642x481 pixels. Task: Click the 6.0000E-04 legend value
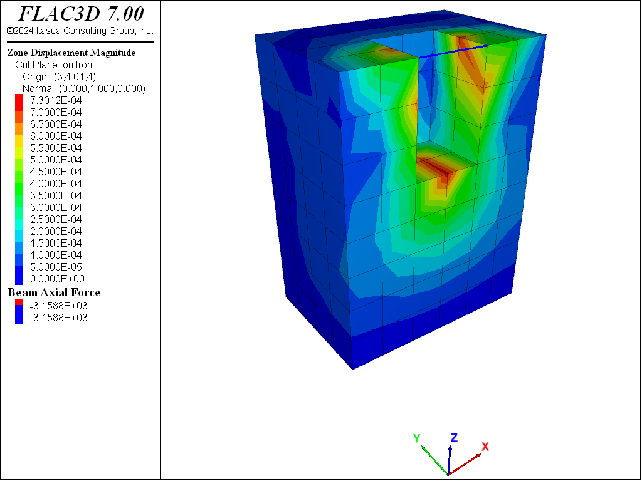click(x=56, y=136)
